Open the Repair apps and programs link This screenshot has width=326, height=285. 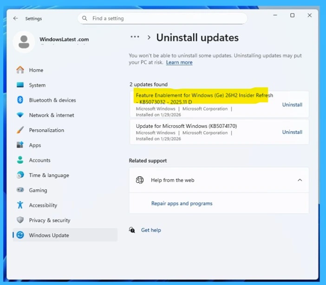[x=182, y=203]
